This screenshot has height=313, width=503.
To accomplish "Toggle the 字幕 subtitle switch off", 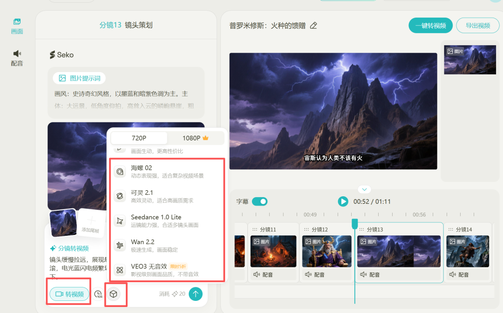I will coord(259,201).
